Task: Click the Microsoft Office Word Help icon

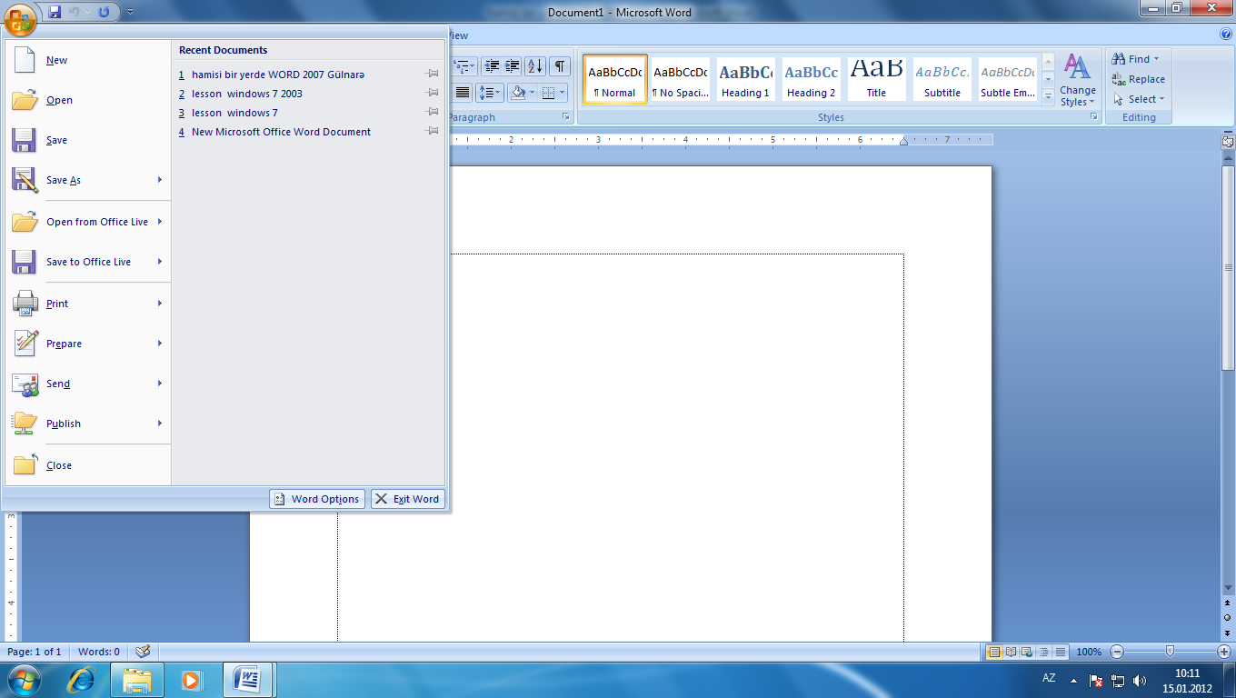Action: [1226, 35]
